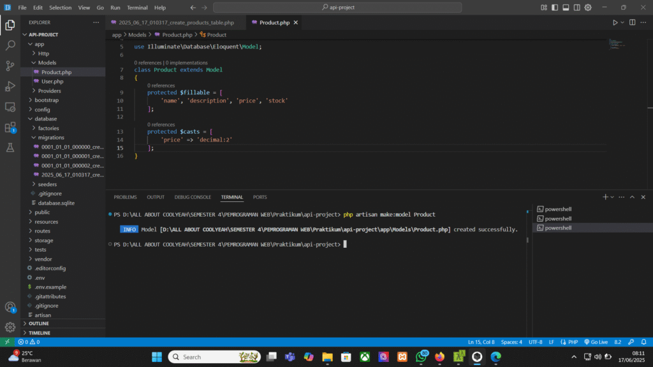This screenshot has height=367, width=653.
Task: Switch to the PROBLEMS tab
Action: (125, 197)
